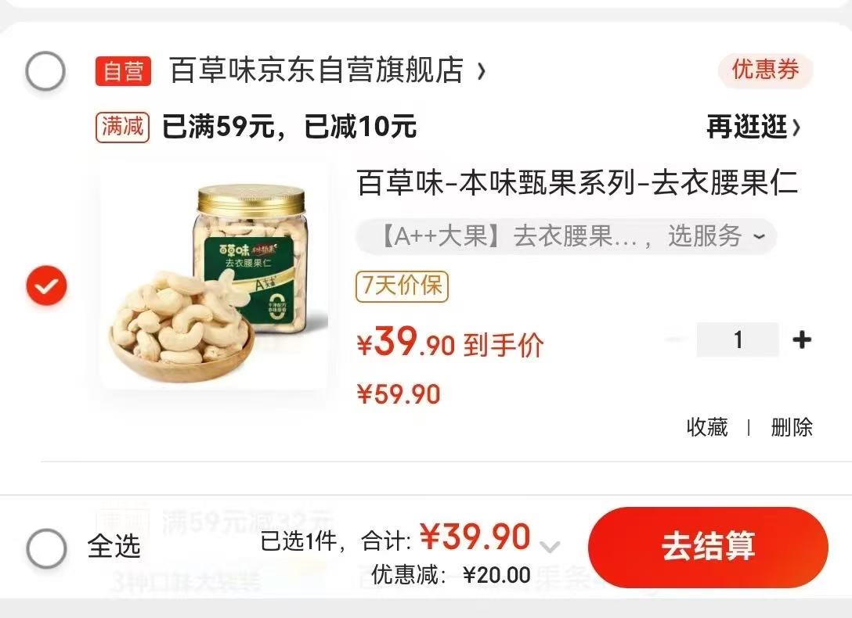
Task: Edit the quantity input field
Action: 738,340
